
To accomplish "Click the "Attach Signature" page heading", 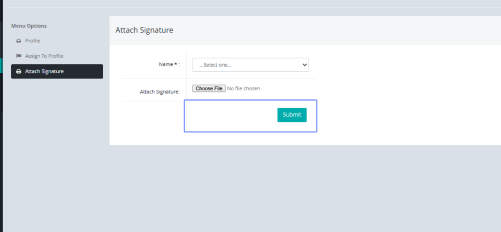I will tap(144, 30).
